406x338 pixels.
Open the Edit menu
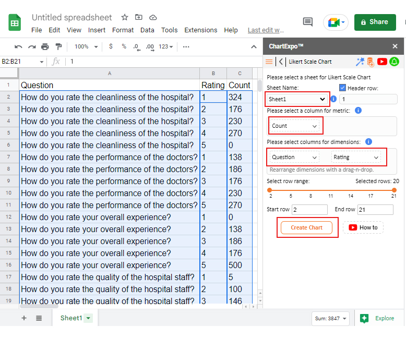[x=54, y=30]
